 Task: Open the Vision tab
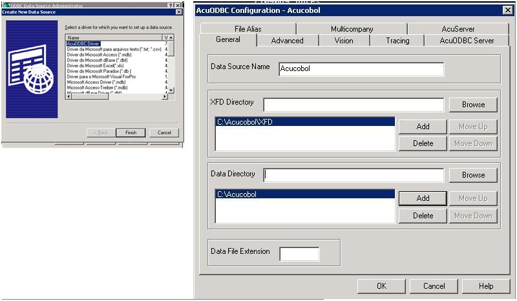click(x=344, y=41)
